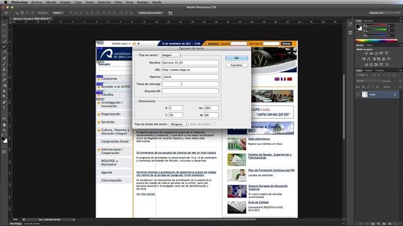
Task: Click Cancelar in Opciones de sector
Action: pos(237,65)
